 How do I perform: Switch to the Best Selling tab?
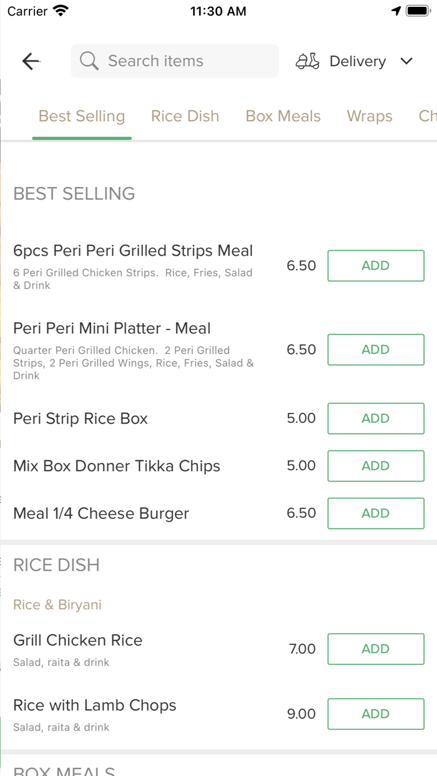82,116
